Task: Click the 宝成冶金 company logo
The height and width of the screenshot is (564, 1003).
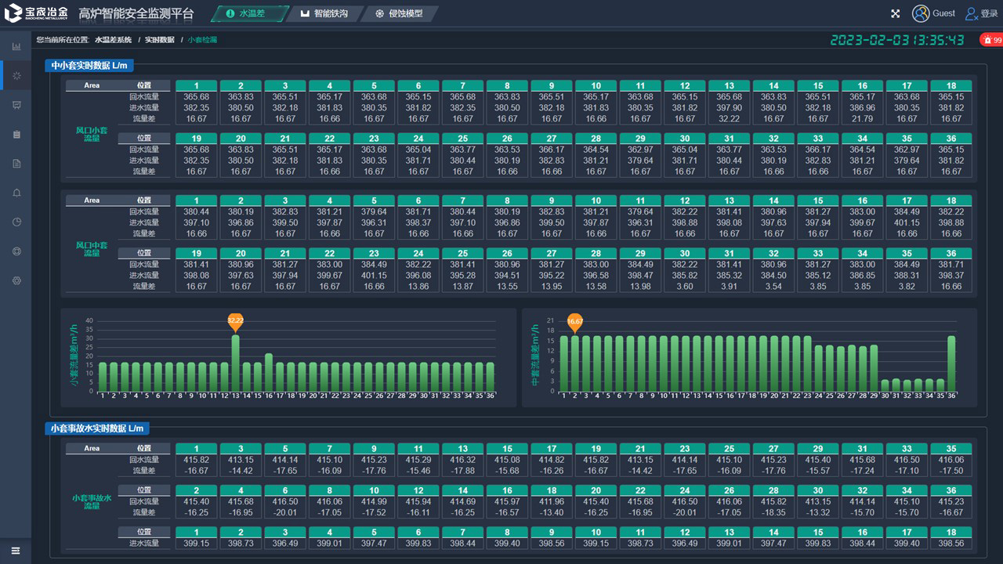Action: 36,13
